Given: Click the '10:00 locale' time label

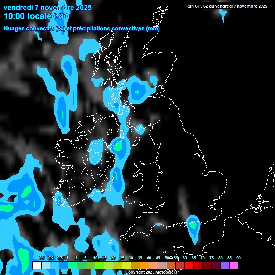Looking at the screenshot, I should click(x=27, y=16).
